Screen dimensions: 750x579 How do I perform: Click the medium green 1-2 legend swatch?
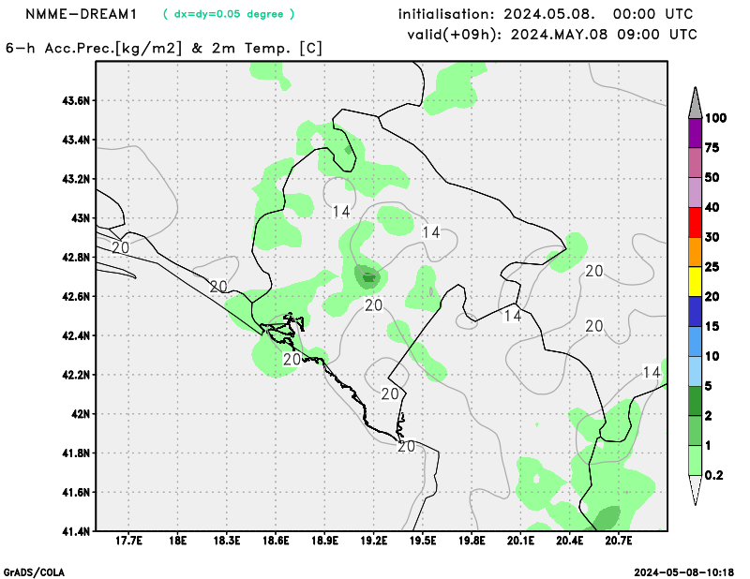click(695, 431)
